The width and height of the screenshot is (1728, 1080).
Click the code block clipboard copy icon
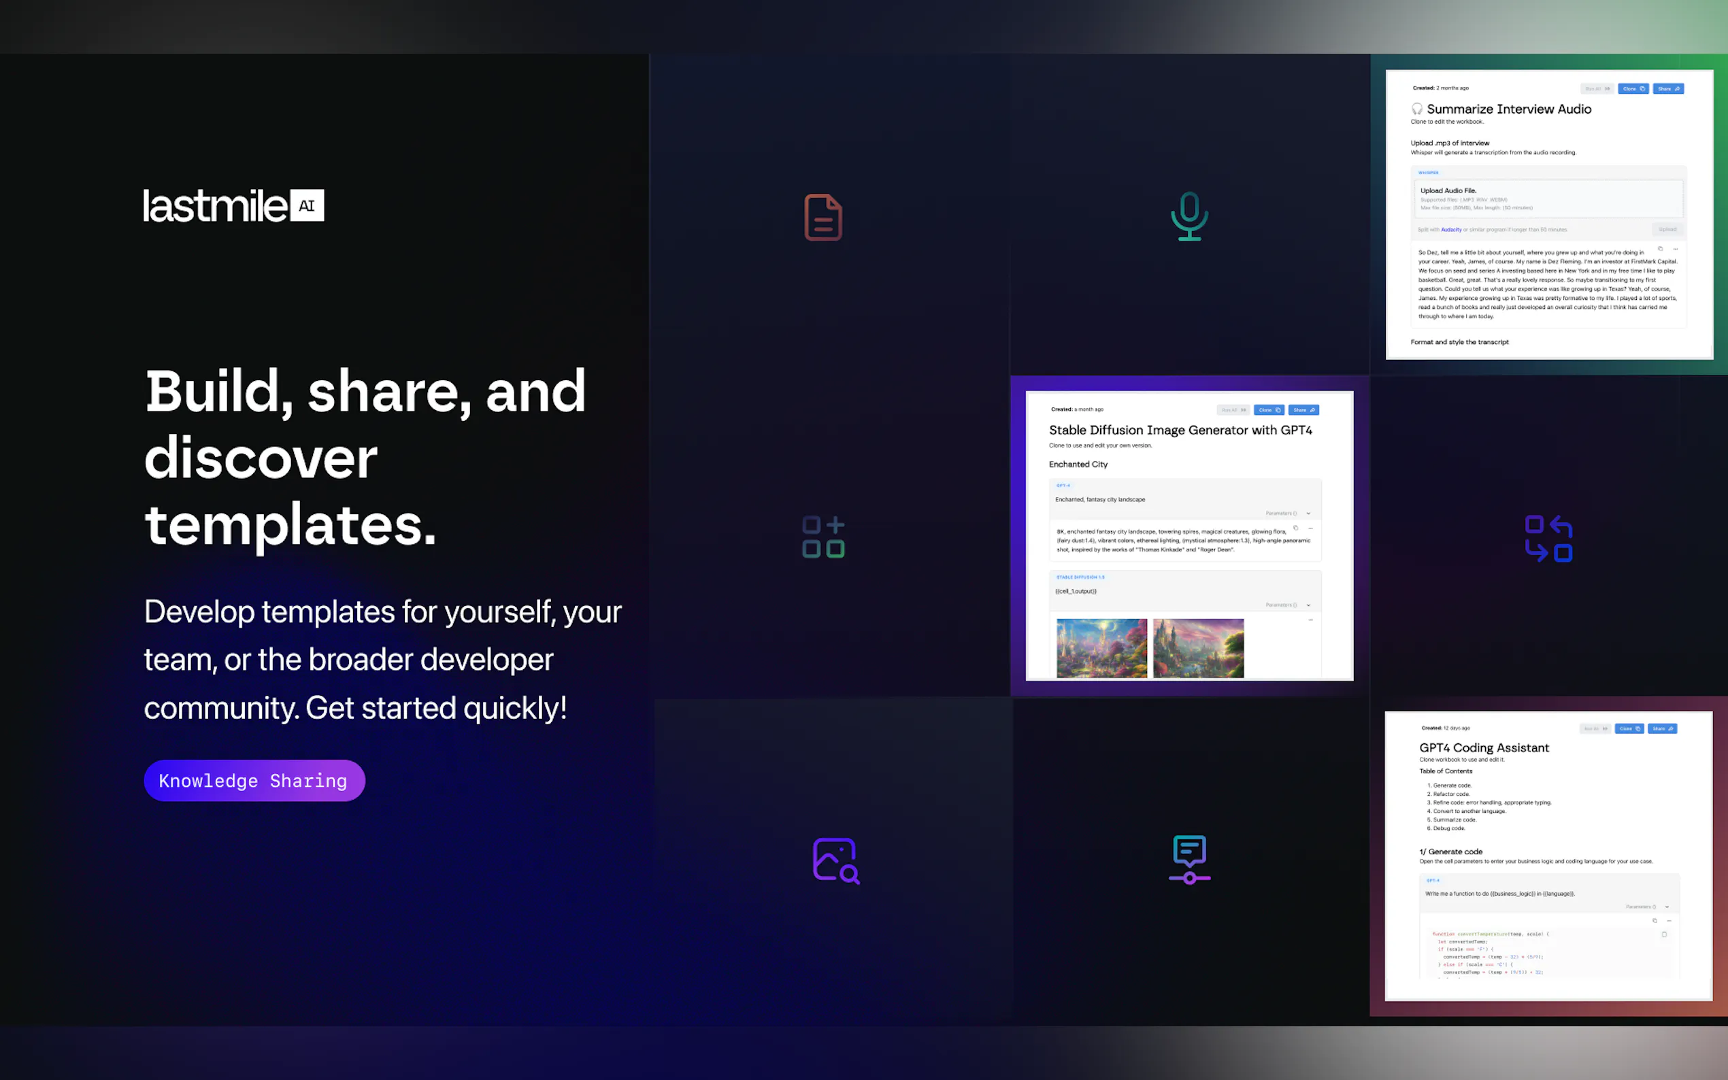coord(1663,934)
